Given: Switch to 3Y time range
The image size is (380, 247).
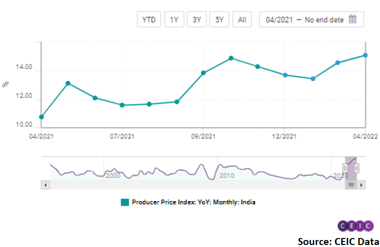Looking at the screenshot, I should click(197, 20).
